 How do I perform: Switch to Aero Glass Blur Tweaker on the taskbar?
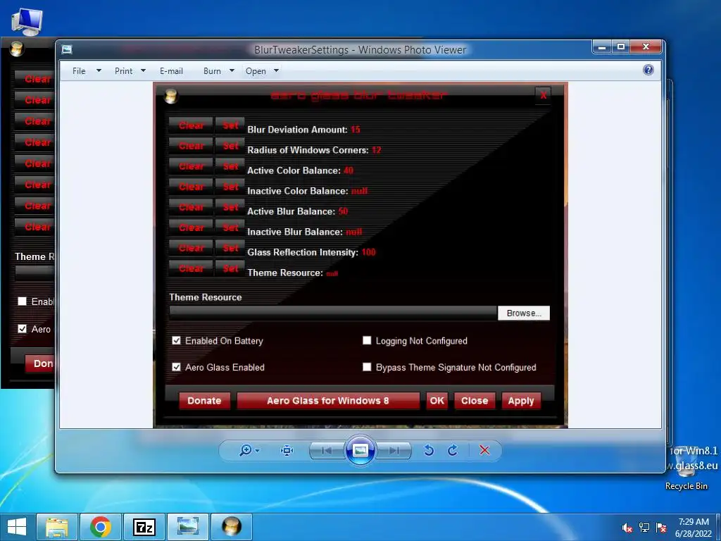[231, 527]
